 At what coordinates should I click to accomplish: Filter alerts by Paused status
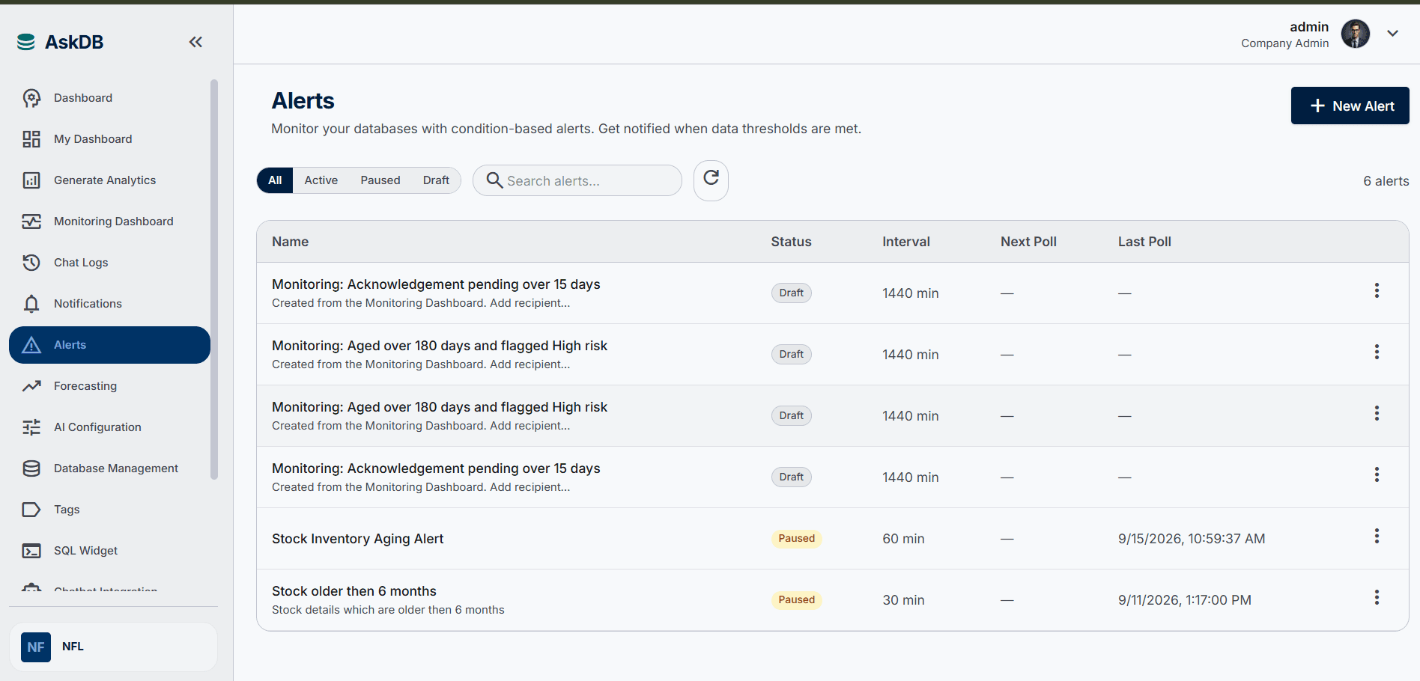[x=380, y=180]
